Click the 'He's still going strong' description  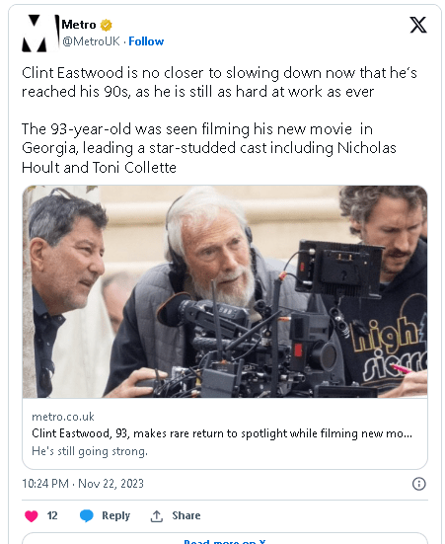coord(90,451)
